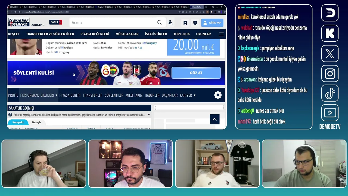Click the 20.00 mil. € market value box
Image resolution: width=348 pixels, height=196 pixels.
[193, 47]
